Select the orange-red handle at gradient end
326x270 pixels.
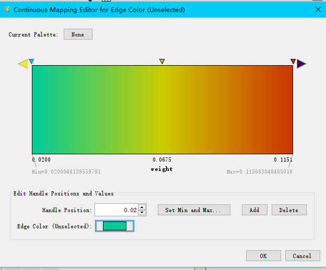point(293,62)
